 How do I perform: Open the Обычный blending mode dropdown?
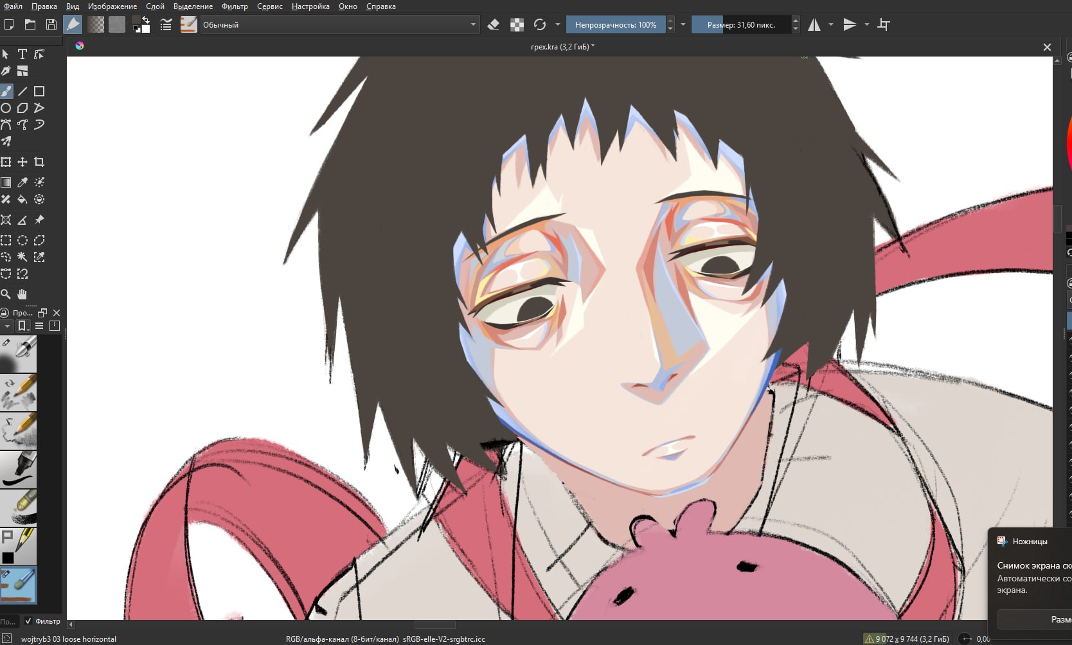[340, 24]
